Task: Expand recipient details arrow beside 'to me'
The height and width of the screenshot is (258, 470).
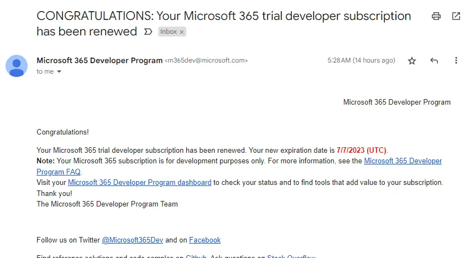Action: [59, 71]
